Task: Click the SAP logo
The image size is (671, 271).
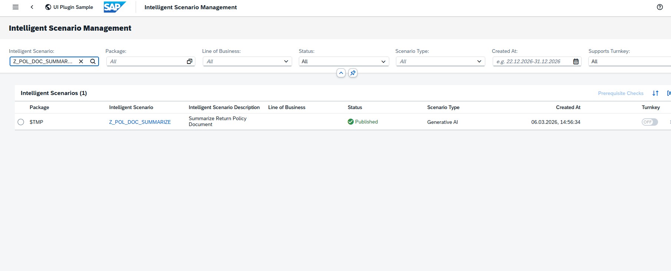Action: (x=115, y=7)
